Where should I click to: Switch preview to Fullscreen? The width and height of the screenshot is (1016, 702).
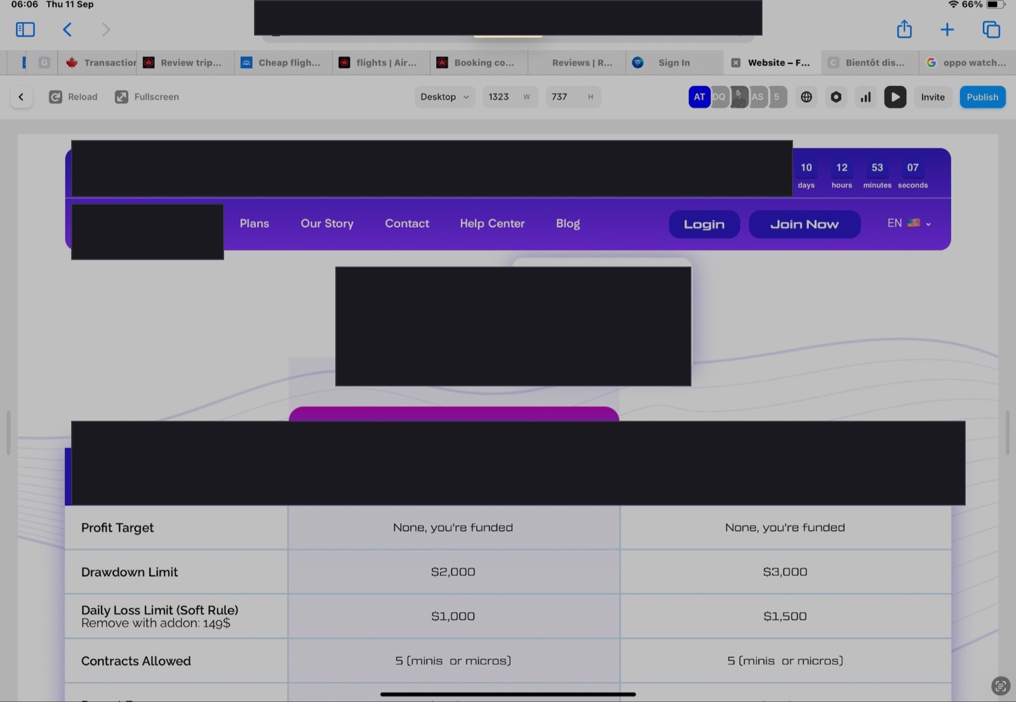tap(147, 97)
